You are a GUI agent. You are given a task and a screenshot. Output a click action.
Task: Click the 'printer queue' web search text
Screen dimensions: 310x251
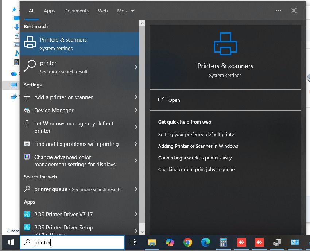[51, 189]
